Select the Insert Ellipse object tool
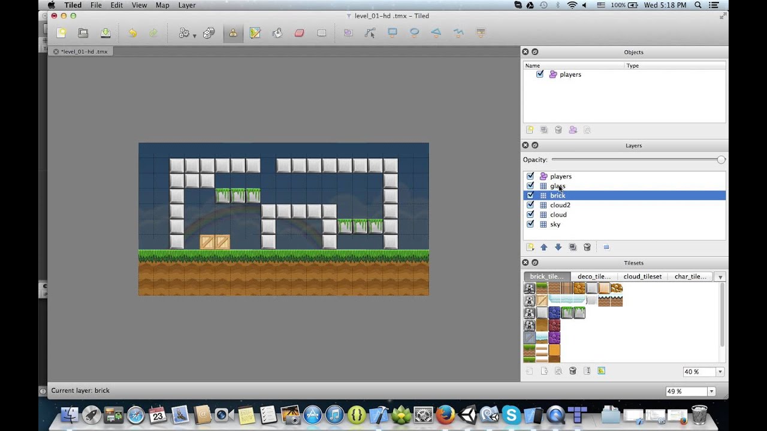The height and width of the screenshot is (431, 767). 414,33
